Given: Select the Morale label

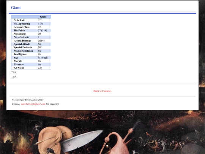Looking at the screenshot, I should pos(18,61).
